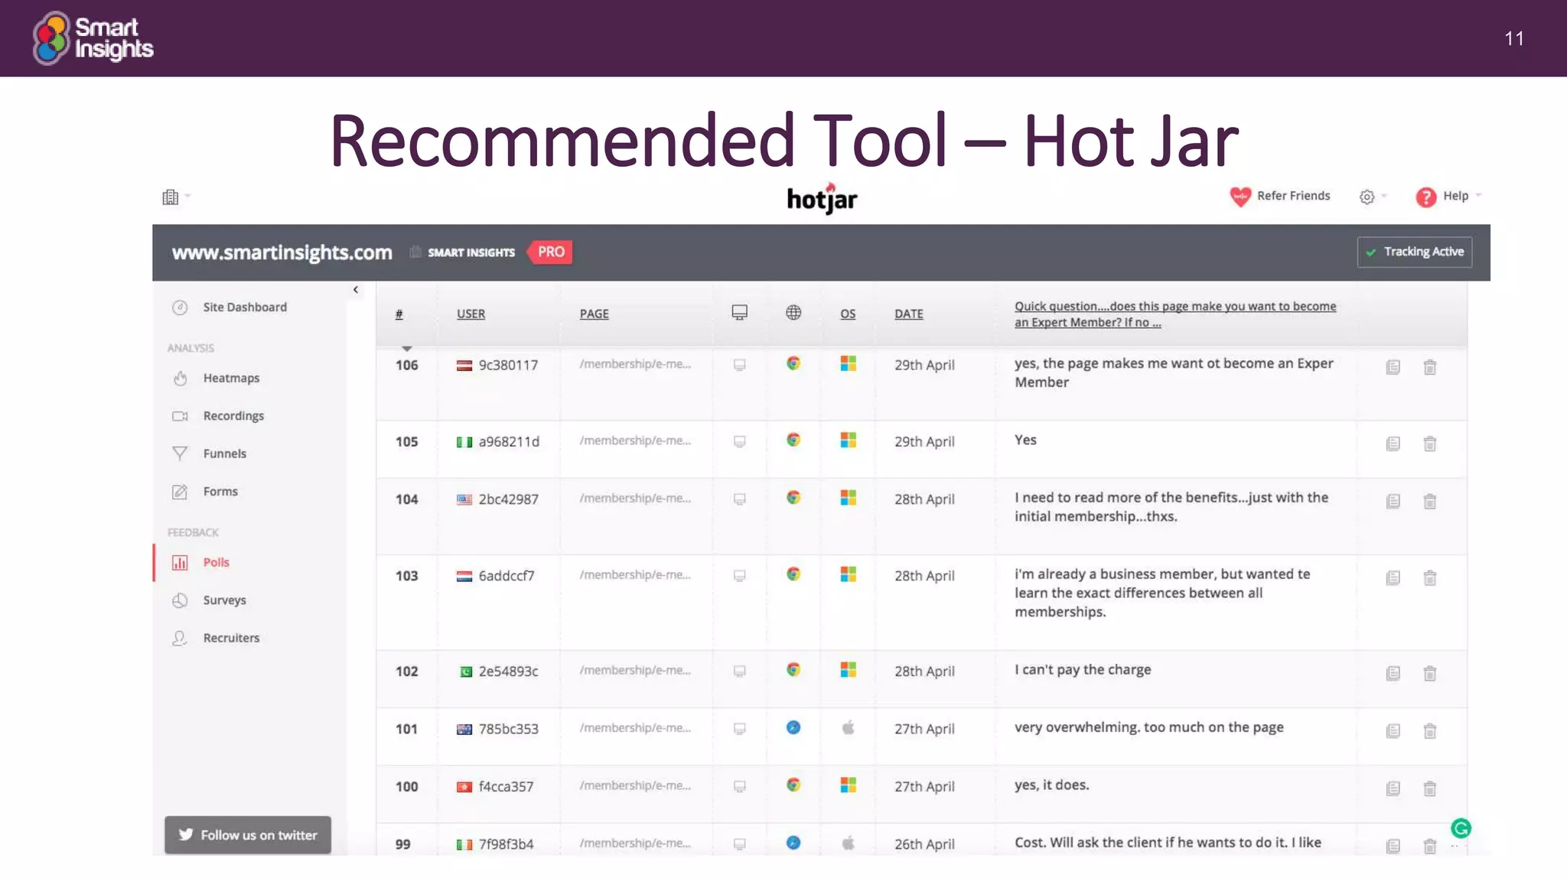1567x881 pixels.
Task: Open the organization building icon dropdown
Action: (175, 197)
